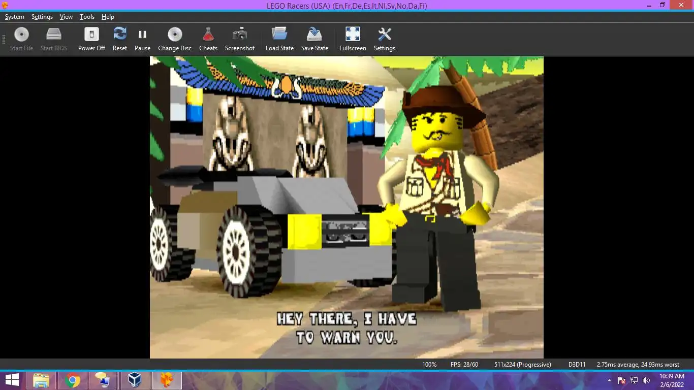Open File Explorer from the taskbar
Image resolution: width=694 pixels, height=390 pixels.
(x=41, y=380)
